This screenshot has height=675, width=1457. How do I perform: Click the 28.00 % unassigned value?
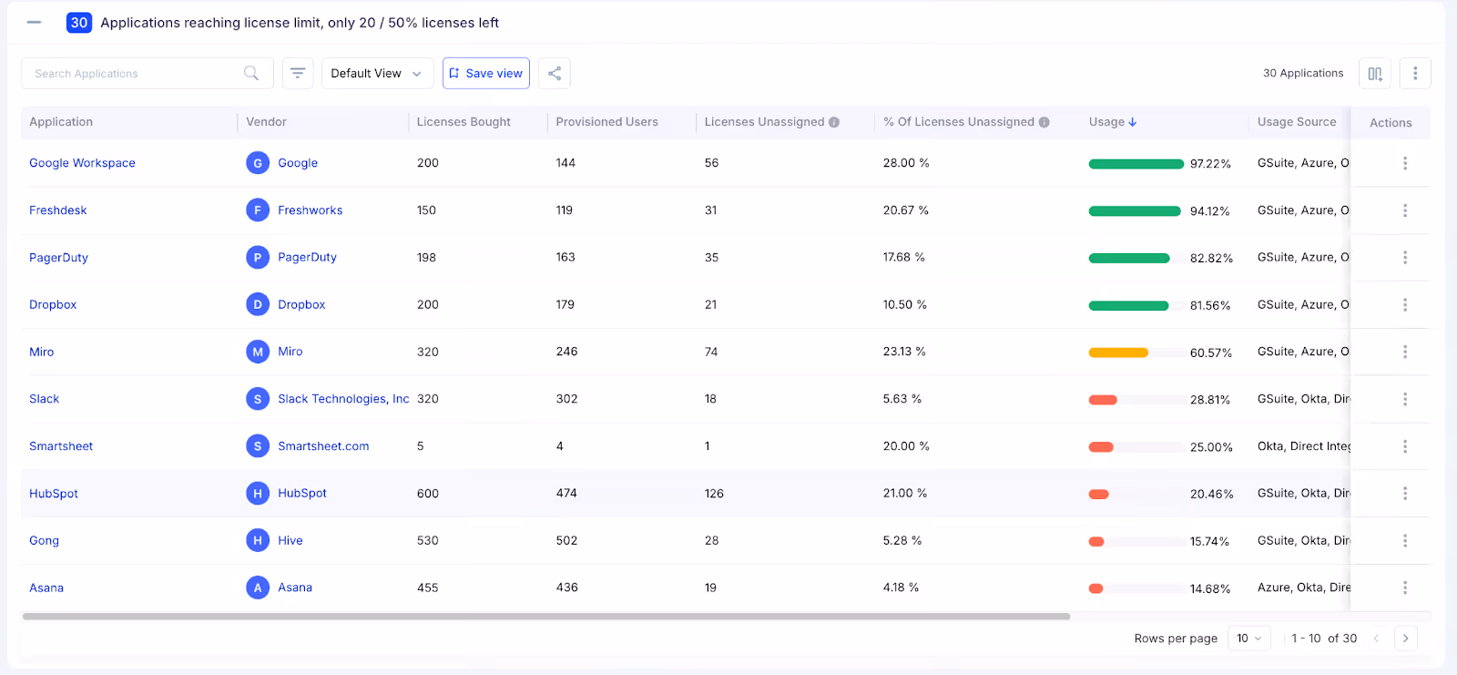point(906,163)
